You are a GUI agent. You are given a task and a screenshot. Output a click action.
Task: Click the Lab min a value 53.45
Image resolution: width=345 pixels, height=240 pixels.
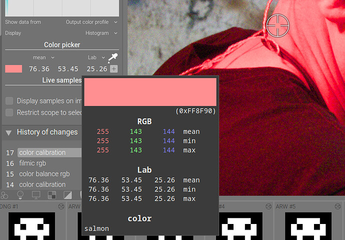(x=131, y=189)
